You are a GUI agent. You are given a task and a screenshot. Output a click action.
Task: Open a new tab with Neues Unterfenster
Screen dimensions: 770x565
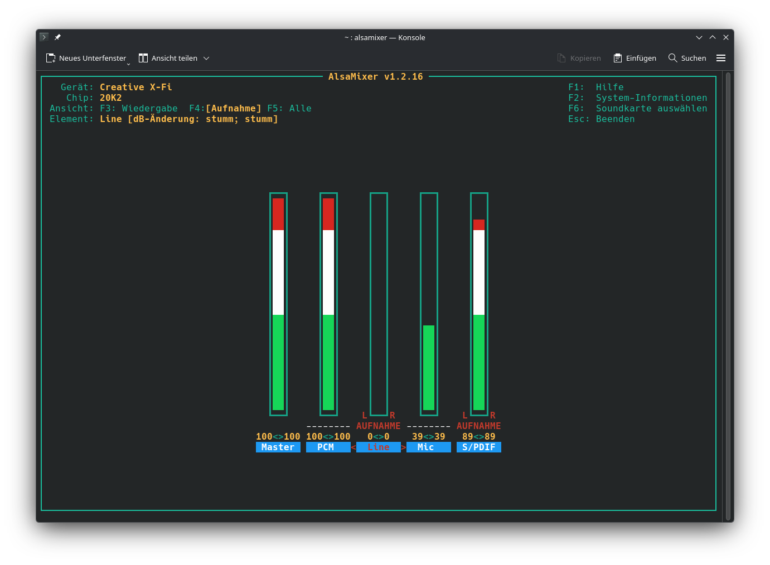click(86, 58)
